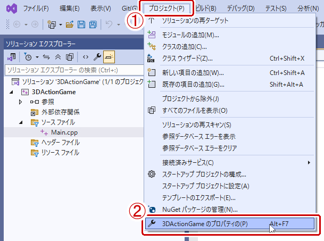Select リソース ファイル folder
Image resolution: width=324 pixels, height=241 pixels.
click(x=60, y=153)
